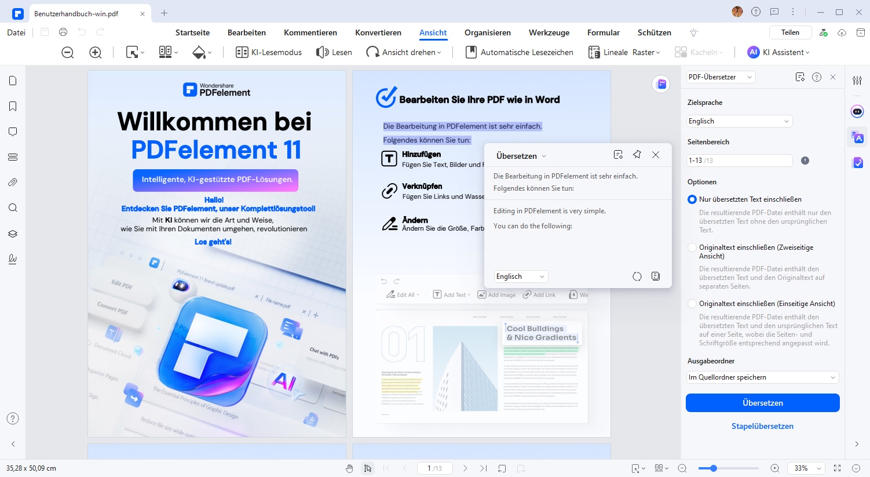Switch to the Organisieren tab

coord(488,32)
